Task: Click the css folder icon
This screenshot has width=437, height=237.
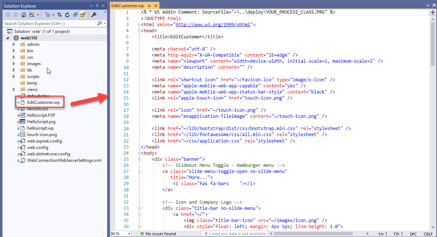Action: (23, 57)
